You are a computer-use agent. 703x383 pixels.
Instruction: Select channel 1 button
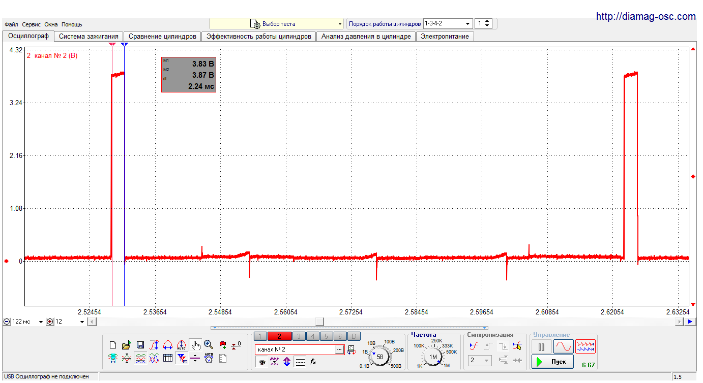coord(259,336)
